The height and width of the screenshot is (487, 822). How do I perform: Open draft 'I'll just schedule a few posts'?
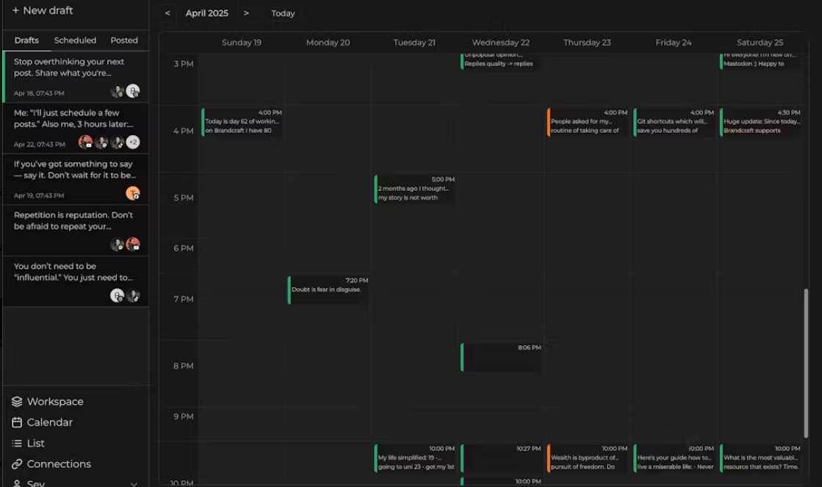(x=76, y=128)
